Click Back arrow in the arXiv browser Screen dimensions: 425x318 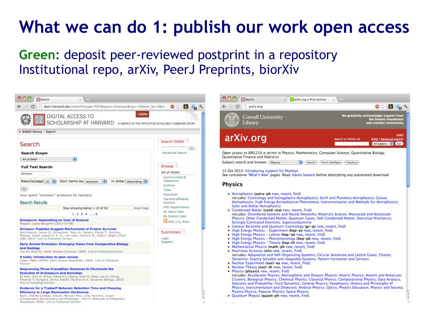pos(224,107)
